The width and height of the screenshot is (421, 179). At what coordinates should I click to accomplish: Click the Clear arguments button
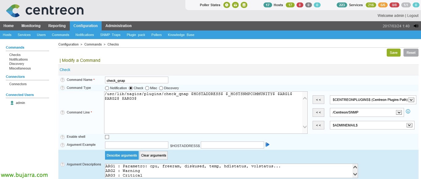pos(154,155)
